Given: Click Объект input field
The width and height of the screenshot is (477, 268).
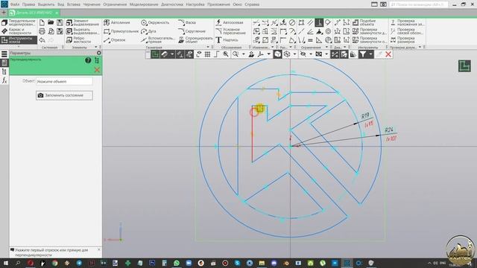Looking at the screenshot, I should pos(64,81).
